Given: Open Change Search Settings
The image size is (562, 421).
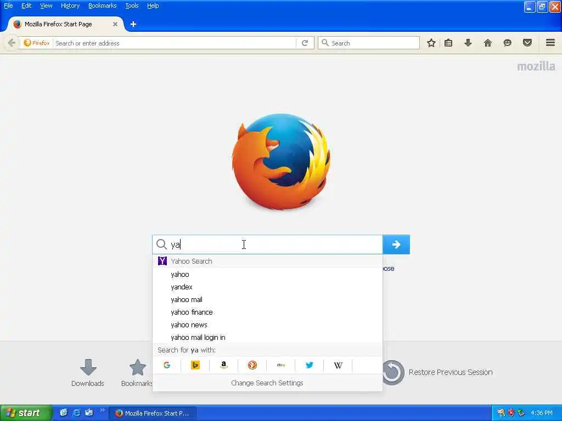Looking at the screenshot, I should 267,383.
